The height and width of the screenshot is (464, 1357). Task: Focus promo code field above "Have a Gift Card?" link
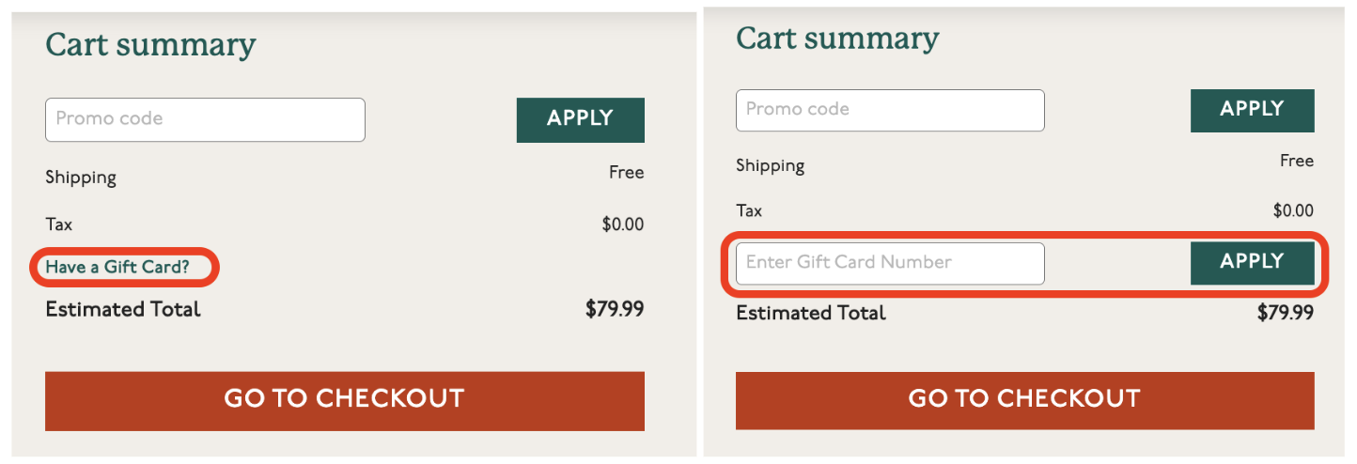pos(205,119)
